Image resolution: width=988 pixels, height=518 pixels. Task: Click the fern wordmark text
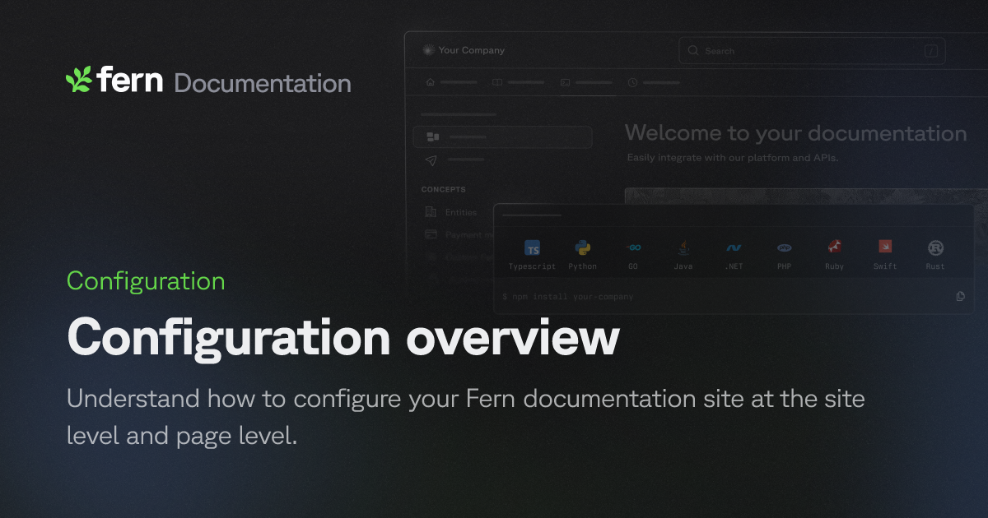[x=130, y=80]
